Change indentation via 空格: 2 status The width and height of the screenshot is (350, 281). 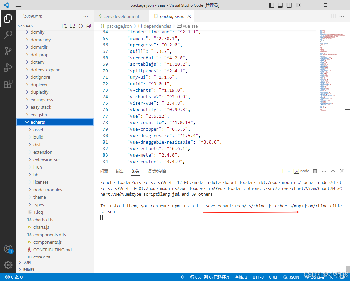[x=241, y=277]
